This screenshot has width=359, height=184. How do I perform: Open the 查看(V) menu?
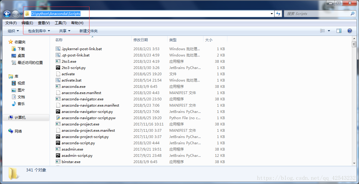pyautogui.click(x=44, y=23)
